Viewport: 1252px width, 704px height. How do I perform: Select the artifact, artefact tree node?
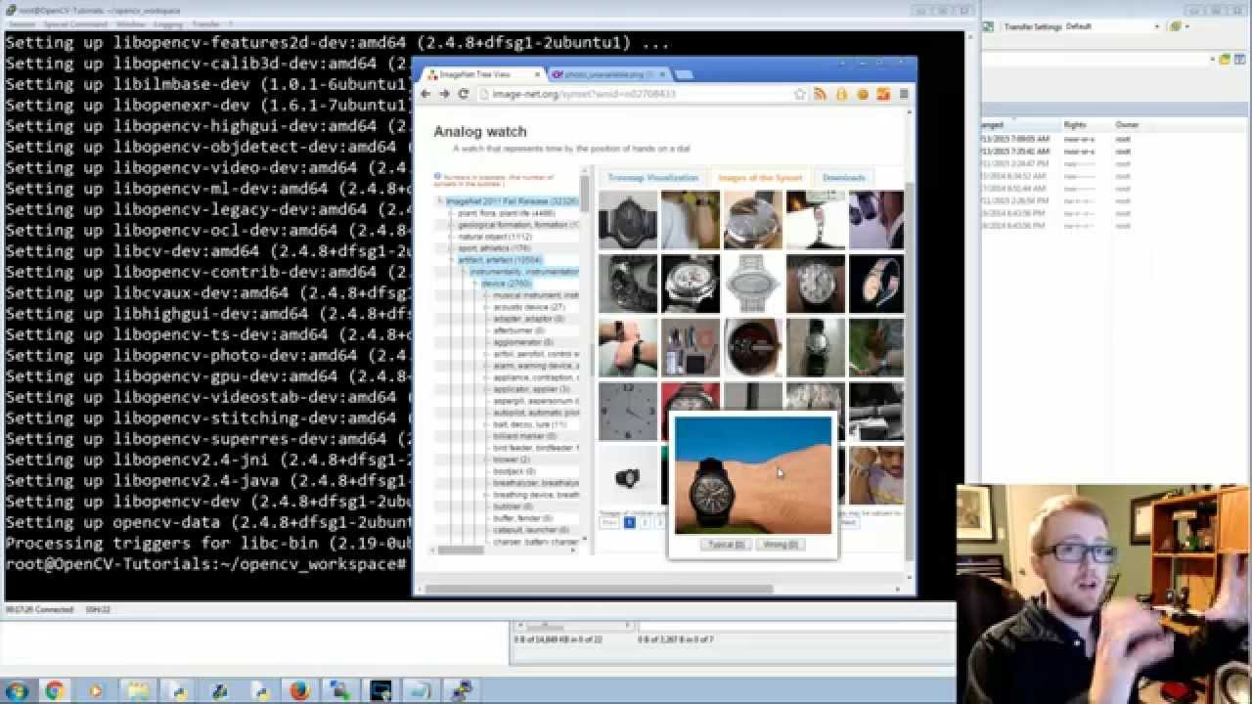[500, 260]
